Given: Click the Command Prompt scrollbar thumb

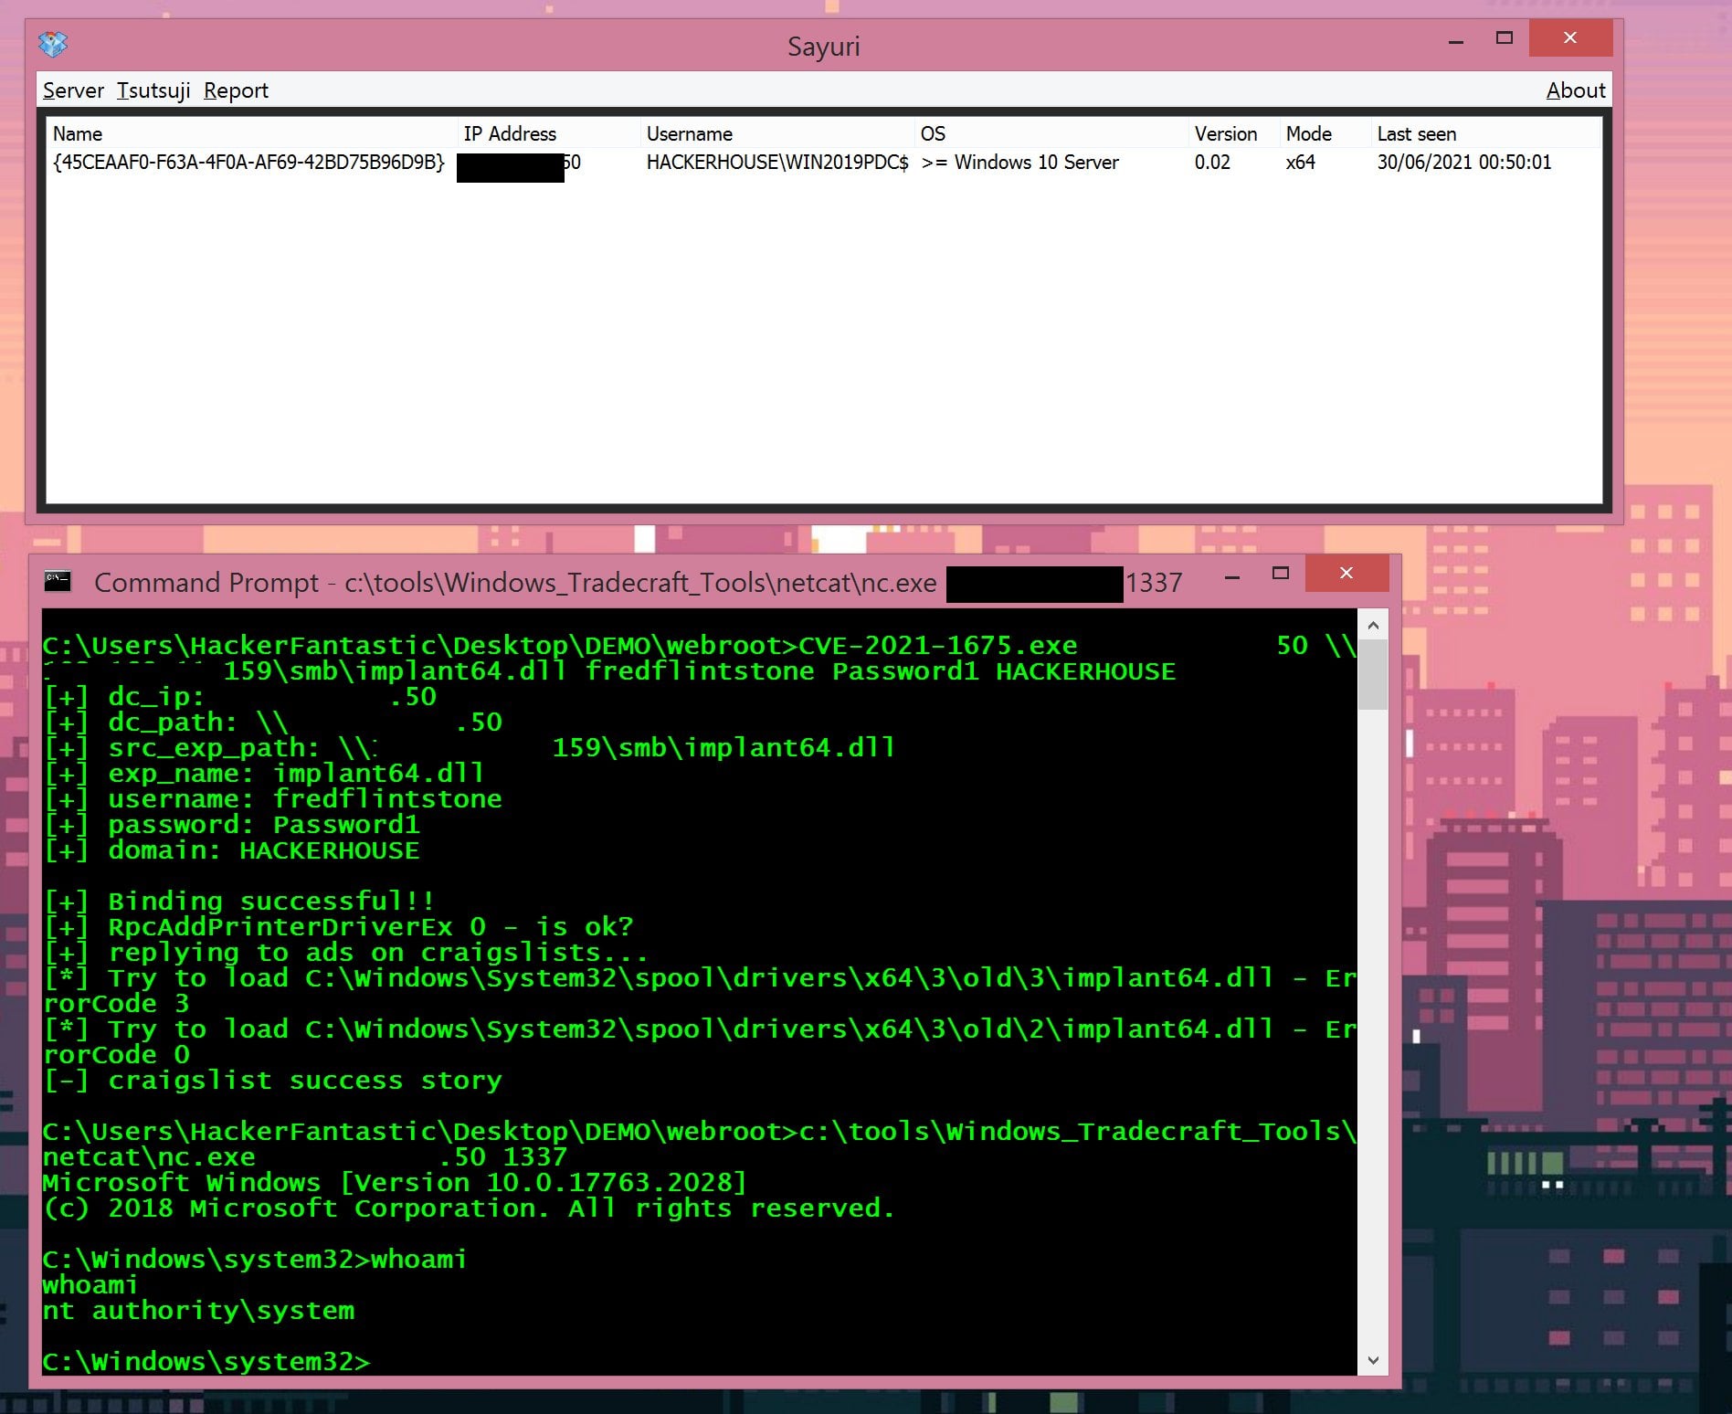Looking at the screenshot, I should [x=1373, y=674].
